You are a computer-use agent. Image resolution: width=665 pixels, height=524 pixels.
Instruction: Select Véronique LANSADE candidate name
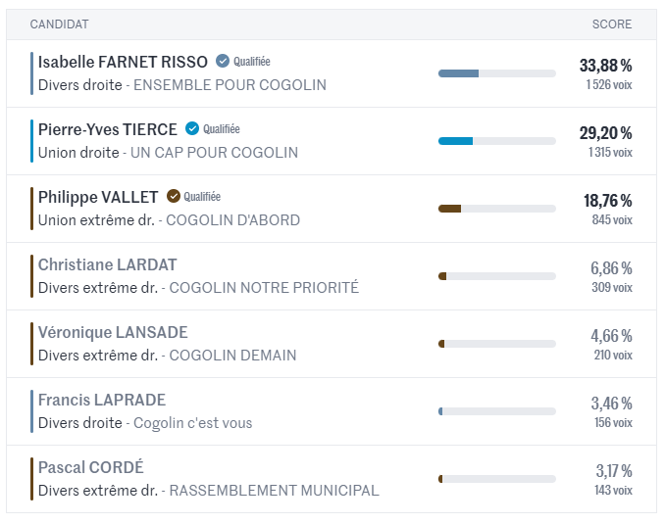click(x=113, y=333)
